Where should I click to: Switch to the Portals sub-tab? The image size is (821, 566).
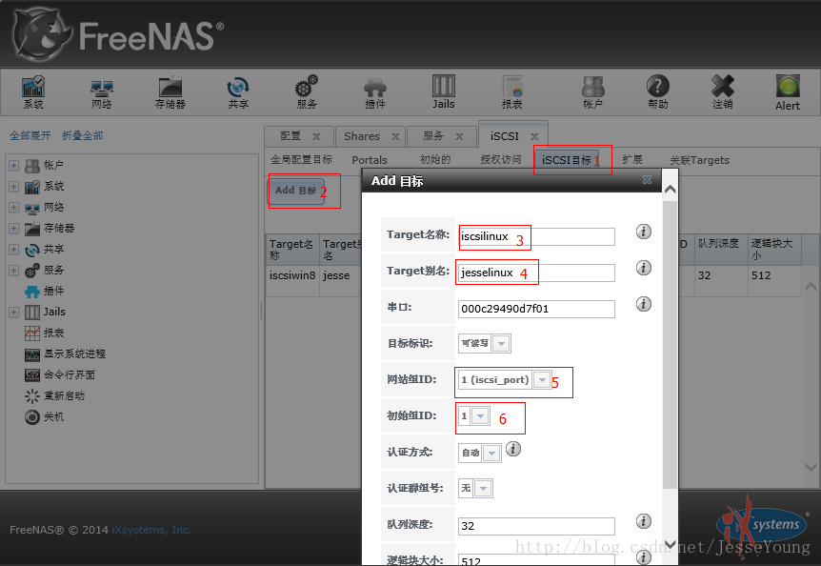370,160
